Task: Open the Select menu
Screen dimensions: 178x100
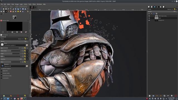Action: [9, 4]
